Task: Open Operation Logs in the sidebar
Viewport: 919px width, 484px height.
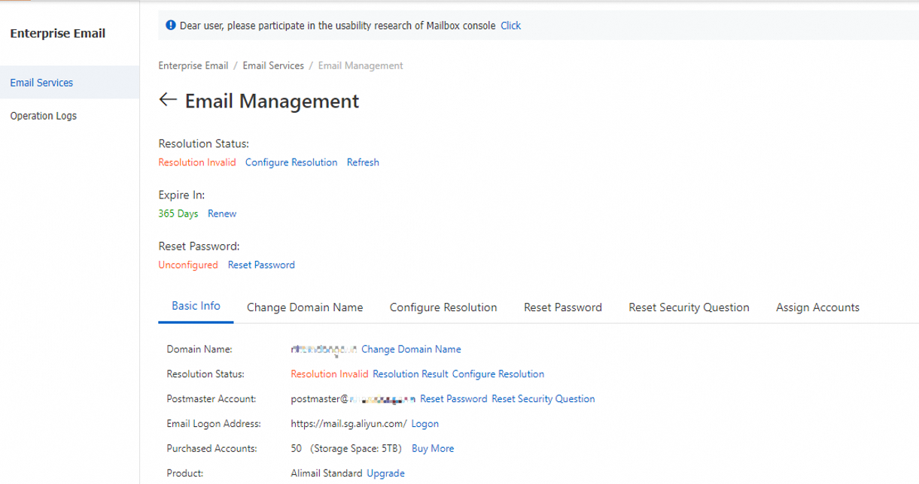Action: 43,116
